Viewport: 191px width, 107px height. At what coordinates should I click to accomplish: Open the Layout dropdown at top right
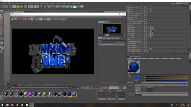[182, 3]
